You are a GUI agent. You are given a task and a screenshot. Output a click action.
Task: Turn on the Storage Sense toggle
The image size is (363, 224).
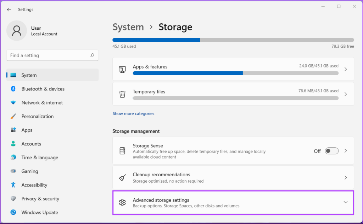pos(332,151)
